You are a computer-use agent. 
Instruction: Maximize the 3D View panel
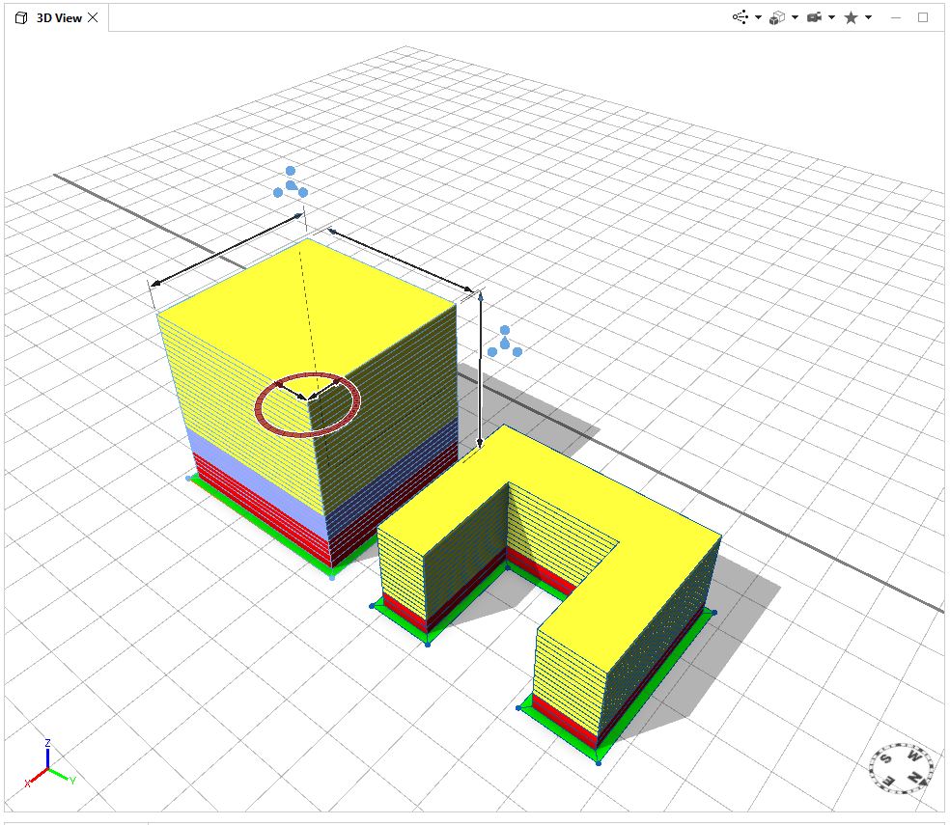(923, 17)
